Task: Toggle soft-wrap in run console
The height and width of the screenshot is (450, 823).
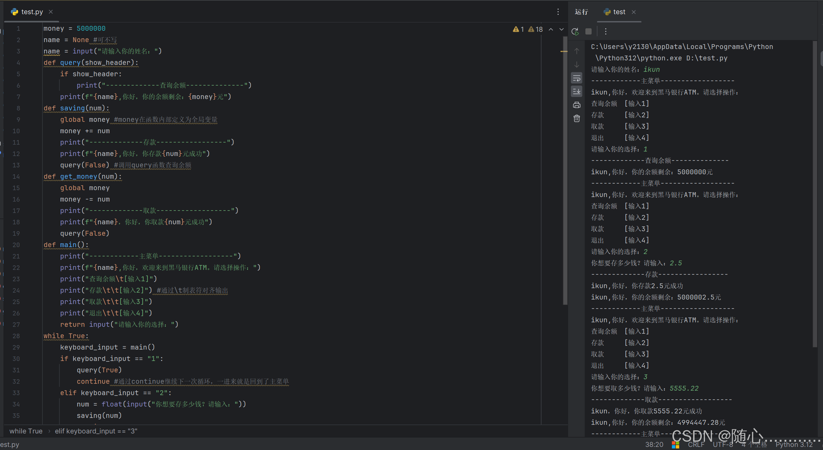Action: 576,78
